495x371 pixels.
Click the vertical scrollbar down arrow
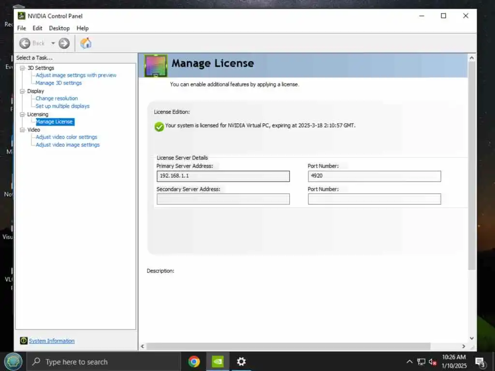(x=472, y=338)
